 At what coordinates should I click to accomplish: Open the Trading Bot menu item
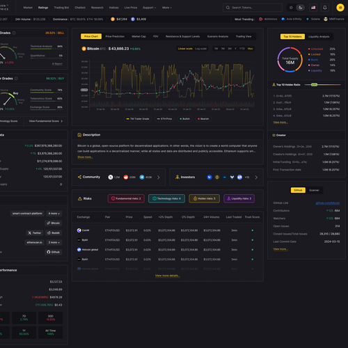click(x=61, y=8)
